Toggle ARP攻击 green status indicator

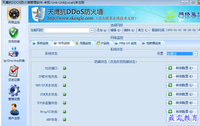64,120
